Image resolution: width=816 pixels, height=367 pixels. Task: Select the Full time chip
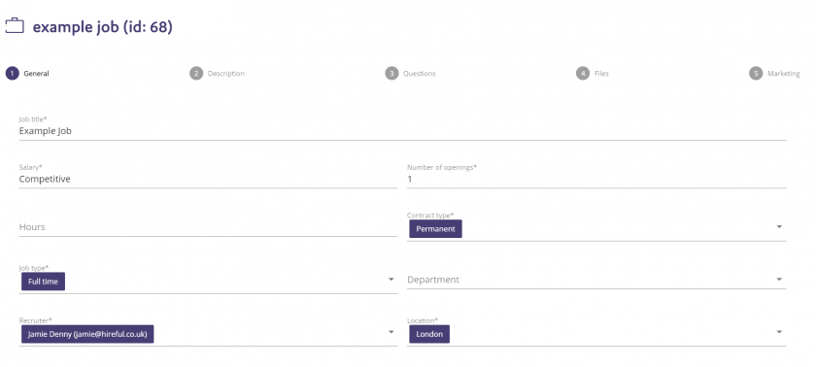click(x=43, y=282)
